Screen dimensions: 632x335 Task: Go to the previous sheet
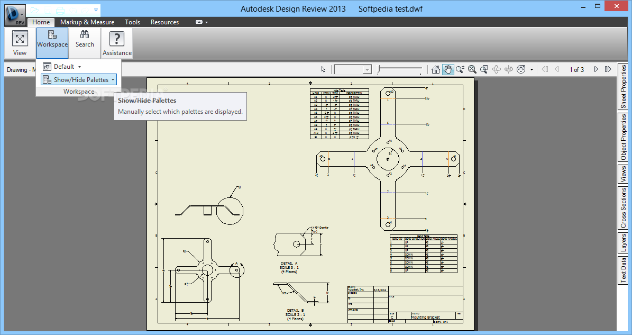(557, 69)
